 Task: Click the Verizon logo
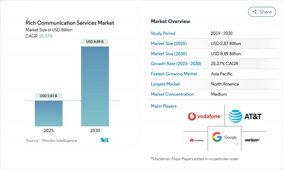[253, 140]
